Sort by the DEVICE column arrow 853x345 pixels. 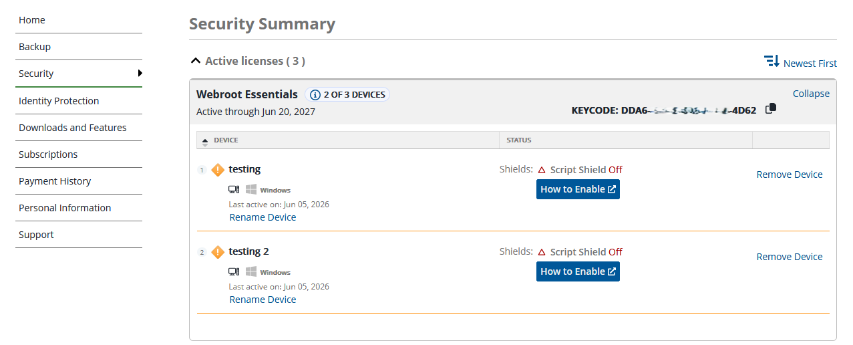205,141
